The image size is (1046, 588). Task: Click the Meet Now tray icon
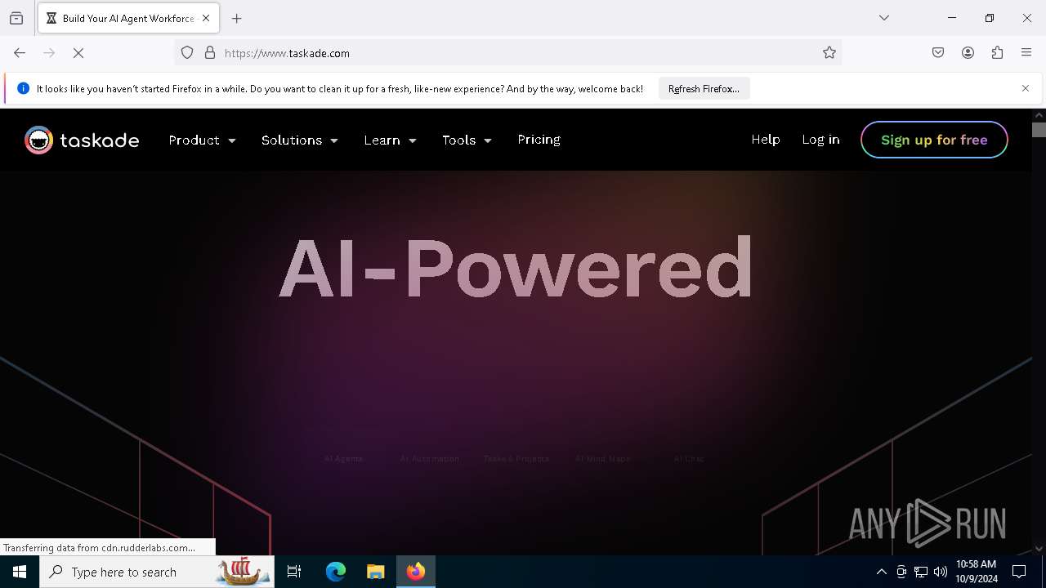pyautogui.click(x=901, y=572)
